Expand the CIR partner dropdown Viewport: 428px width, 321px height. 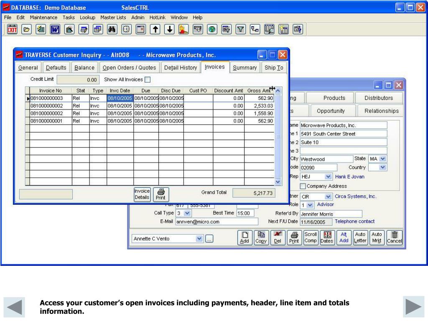[x=328, y=196]
